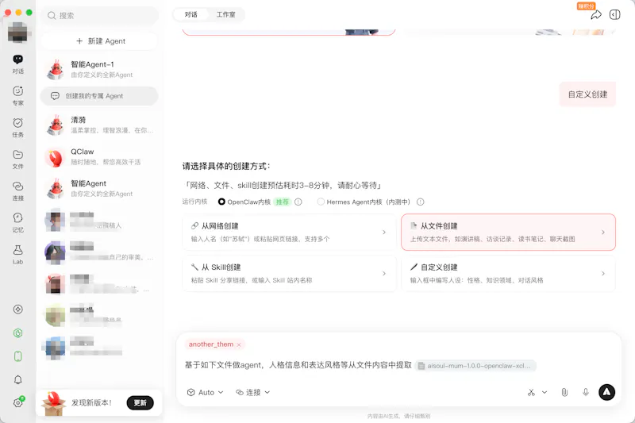Viewport: 635px width, 423px height.
Task: Click the 赚积分 badge at top right
Action: pos(586,6)
